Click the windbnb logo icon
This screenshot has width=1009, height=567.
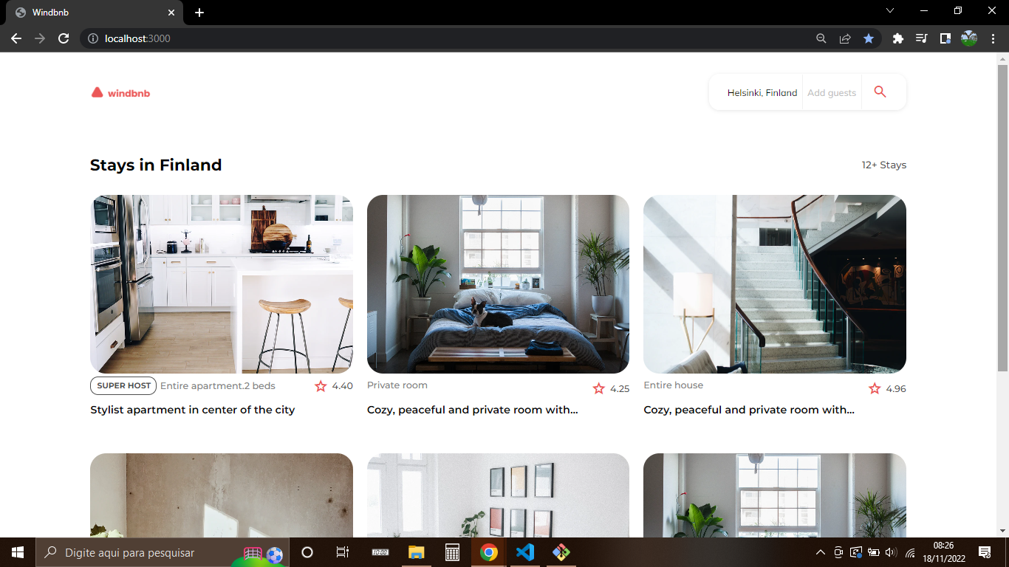(x=96, y=92)
